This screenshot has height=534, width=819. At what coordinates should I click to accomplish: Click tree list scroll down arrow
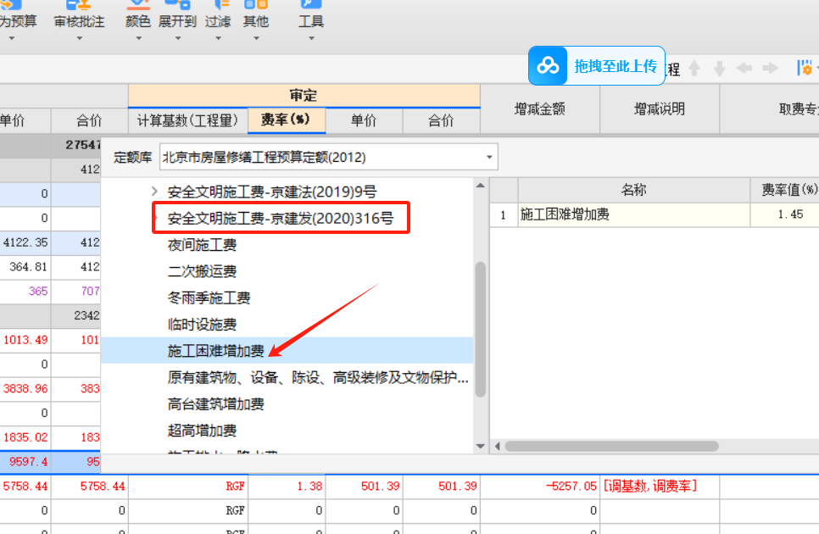click(481, 447)
